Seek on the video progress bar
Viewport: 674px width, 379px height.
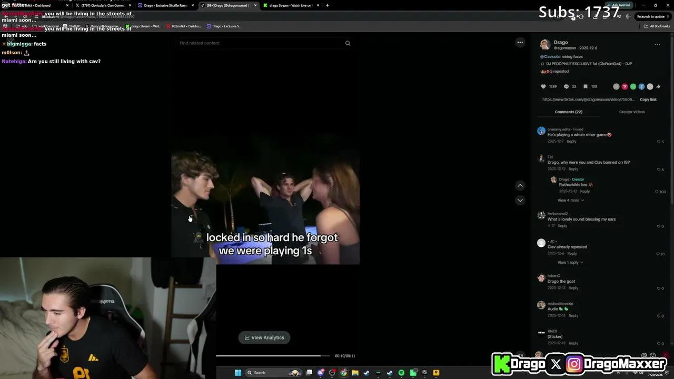click(273, 356)
